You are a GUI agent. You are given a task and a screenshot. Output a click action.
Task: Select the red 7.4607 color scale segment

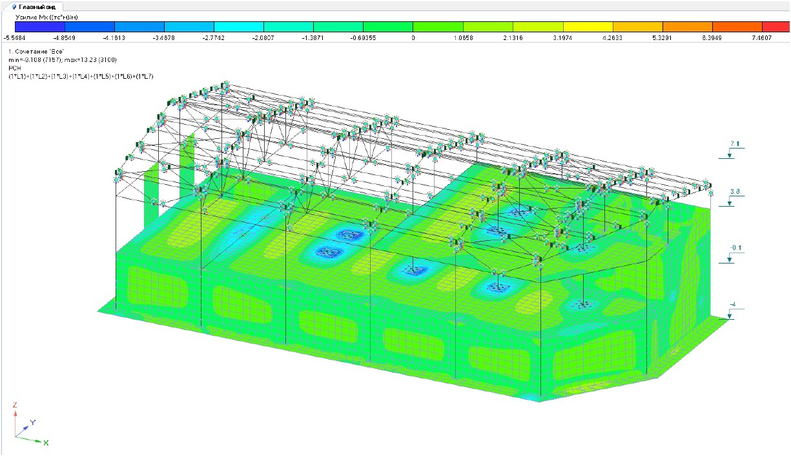coord(775,26)
